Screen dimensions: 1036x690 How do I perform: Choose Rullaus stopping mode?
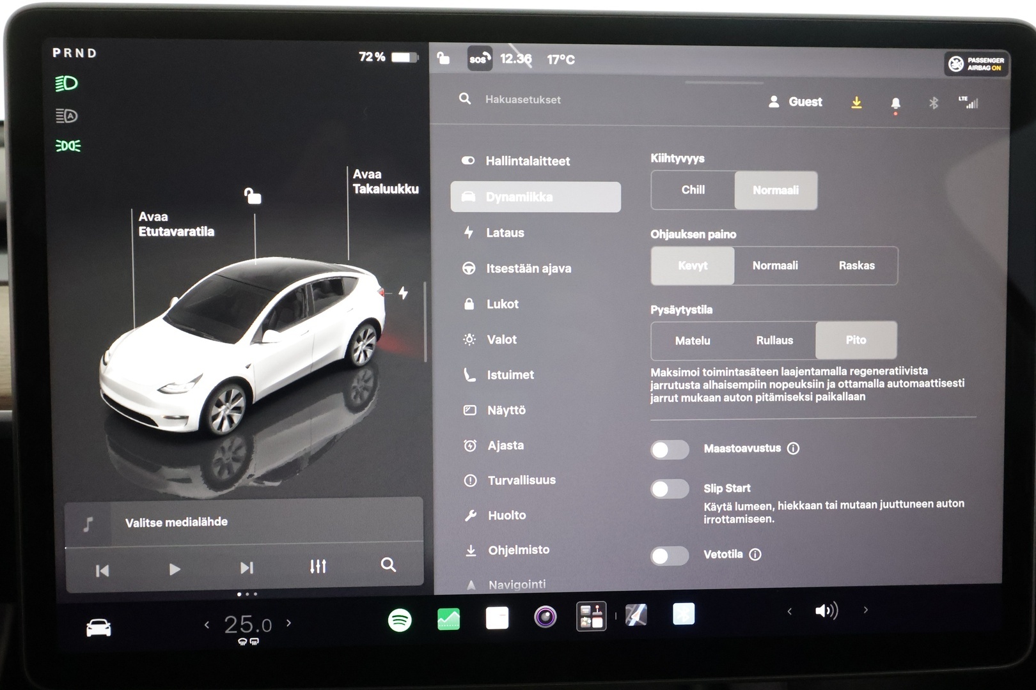click(774, 341)
